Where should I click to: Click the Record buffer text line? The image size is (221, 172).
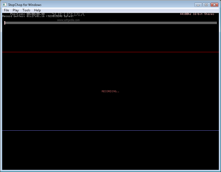38,16
